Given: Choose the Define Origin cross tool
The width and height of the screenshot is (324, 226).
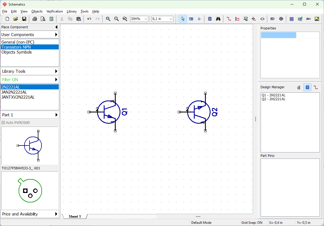Looking at the screenshot, I should [x=199, y=19].
